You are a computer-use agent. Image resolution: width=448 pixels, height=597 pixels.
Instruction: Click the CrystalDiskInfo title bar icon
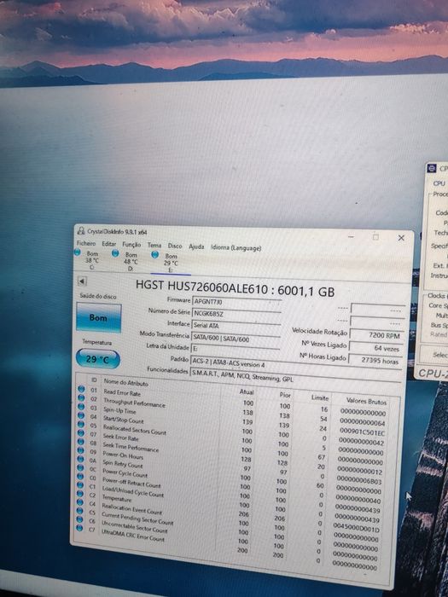click(x=81, y=230)
